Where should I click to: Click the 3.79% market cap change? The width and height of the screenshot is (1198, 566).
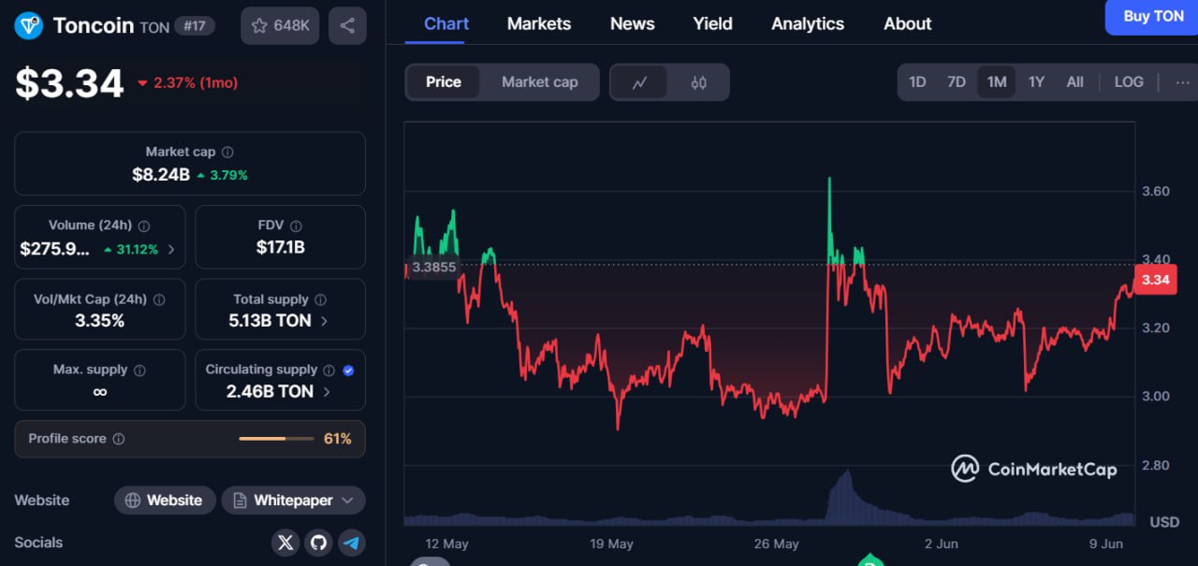pos(223,175)
